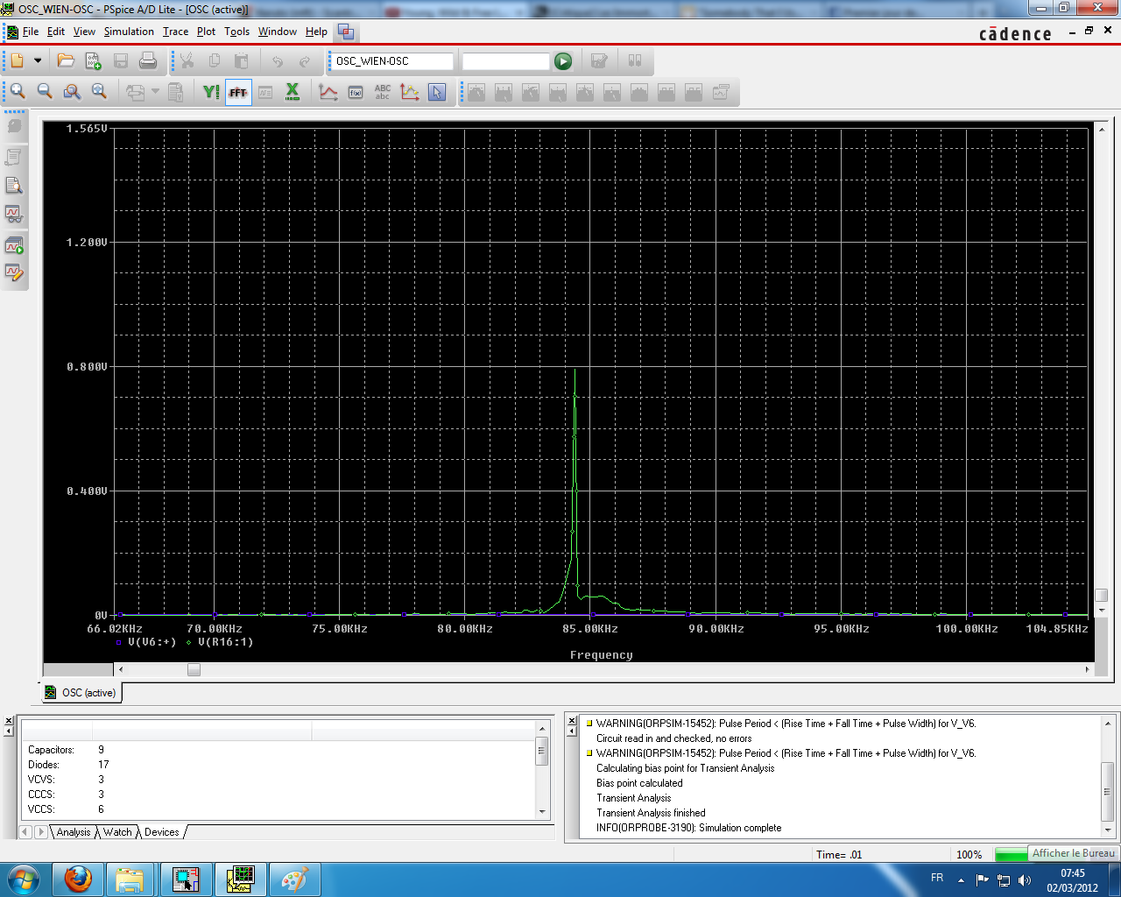Click the empty field beside the profile name

(505, 61)
